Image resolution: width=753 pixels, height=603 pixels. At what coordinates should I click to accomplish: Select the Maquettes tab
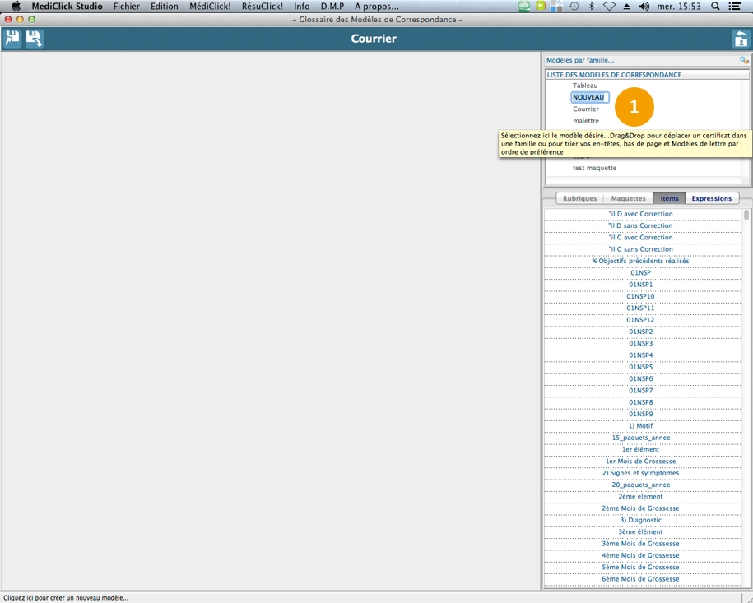[628, 198]
